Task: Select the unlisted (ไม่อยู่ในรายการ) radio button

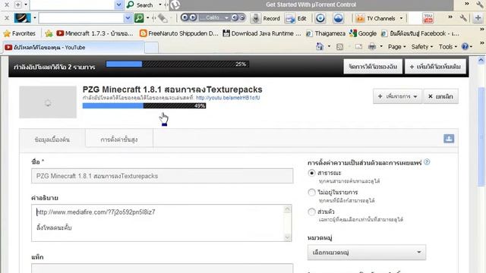Action: [311, 192]
